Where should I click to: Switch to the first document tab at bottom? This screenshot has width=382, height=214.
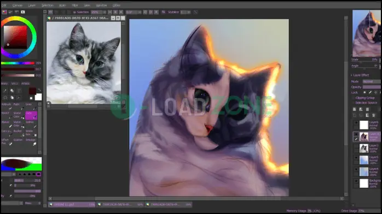(72, 205)
